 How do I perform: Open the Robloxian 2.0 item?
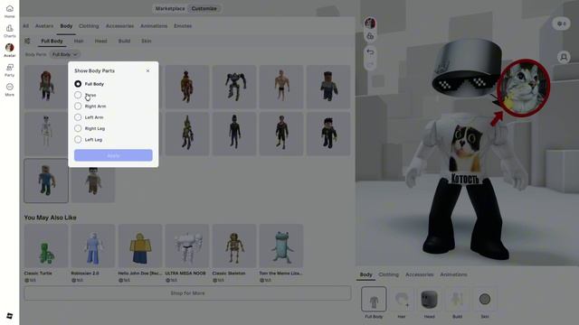tap(93, 253)
